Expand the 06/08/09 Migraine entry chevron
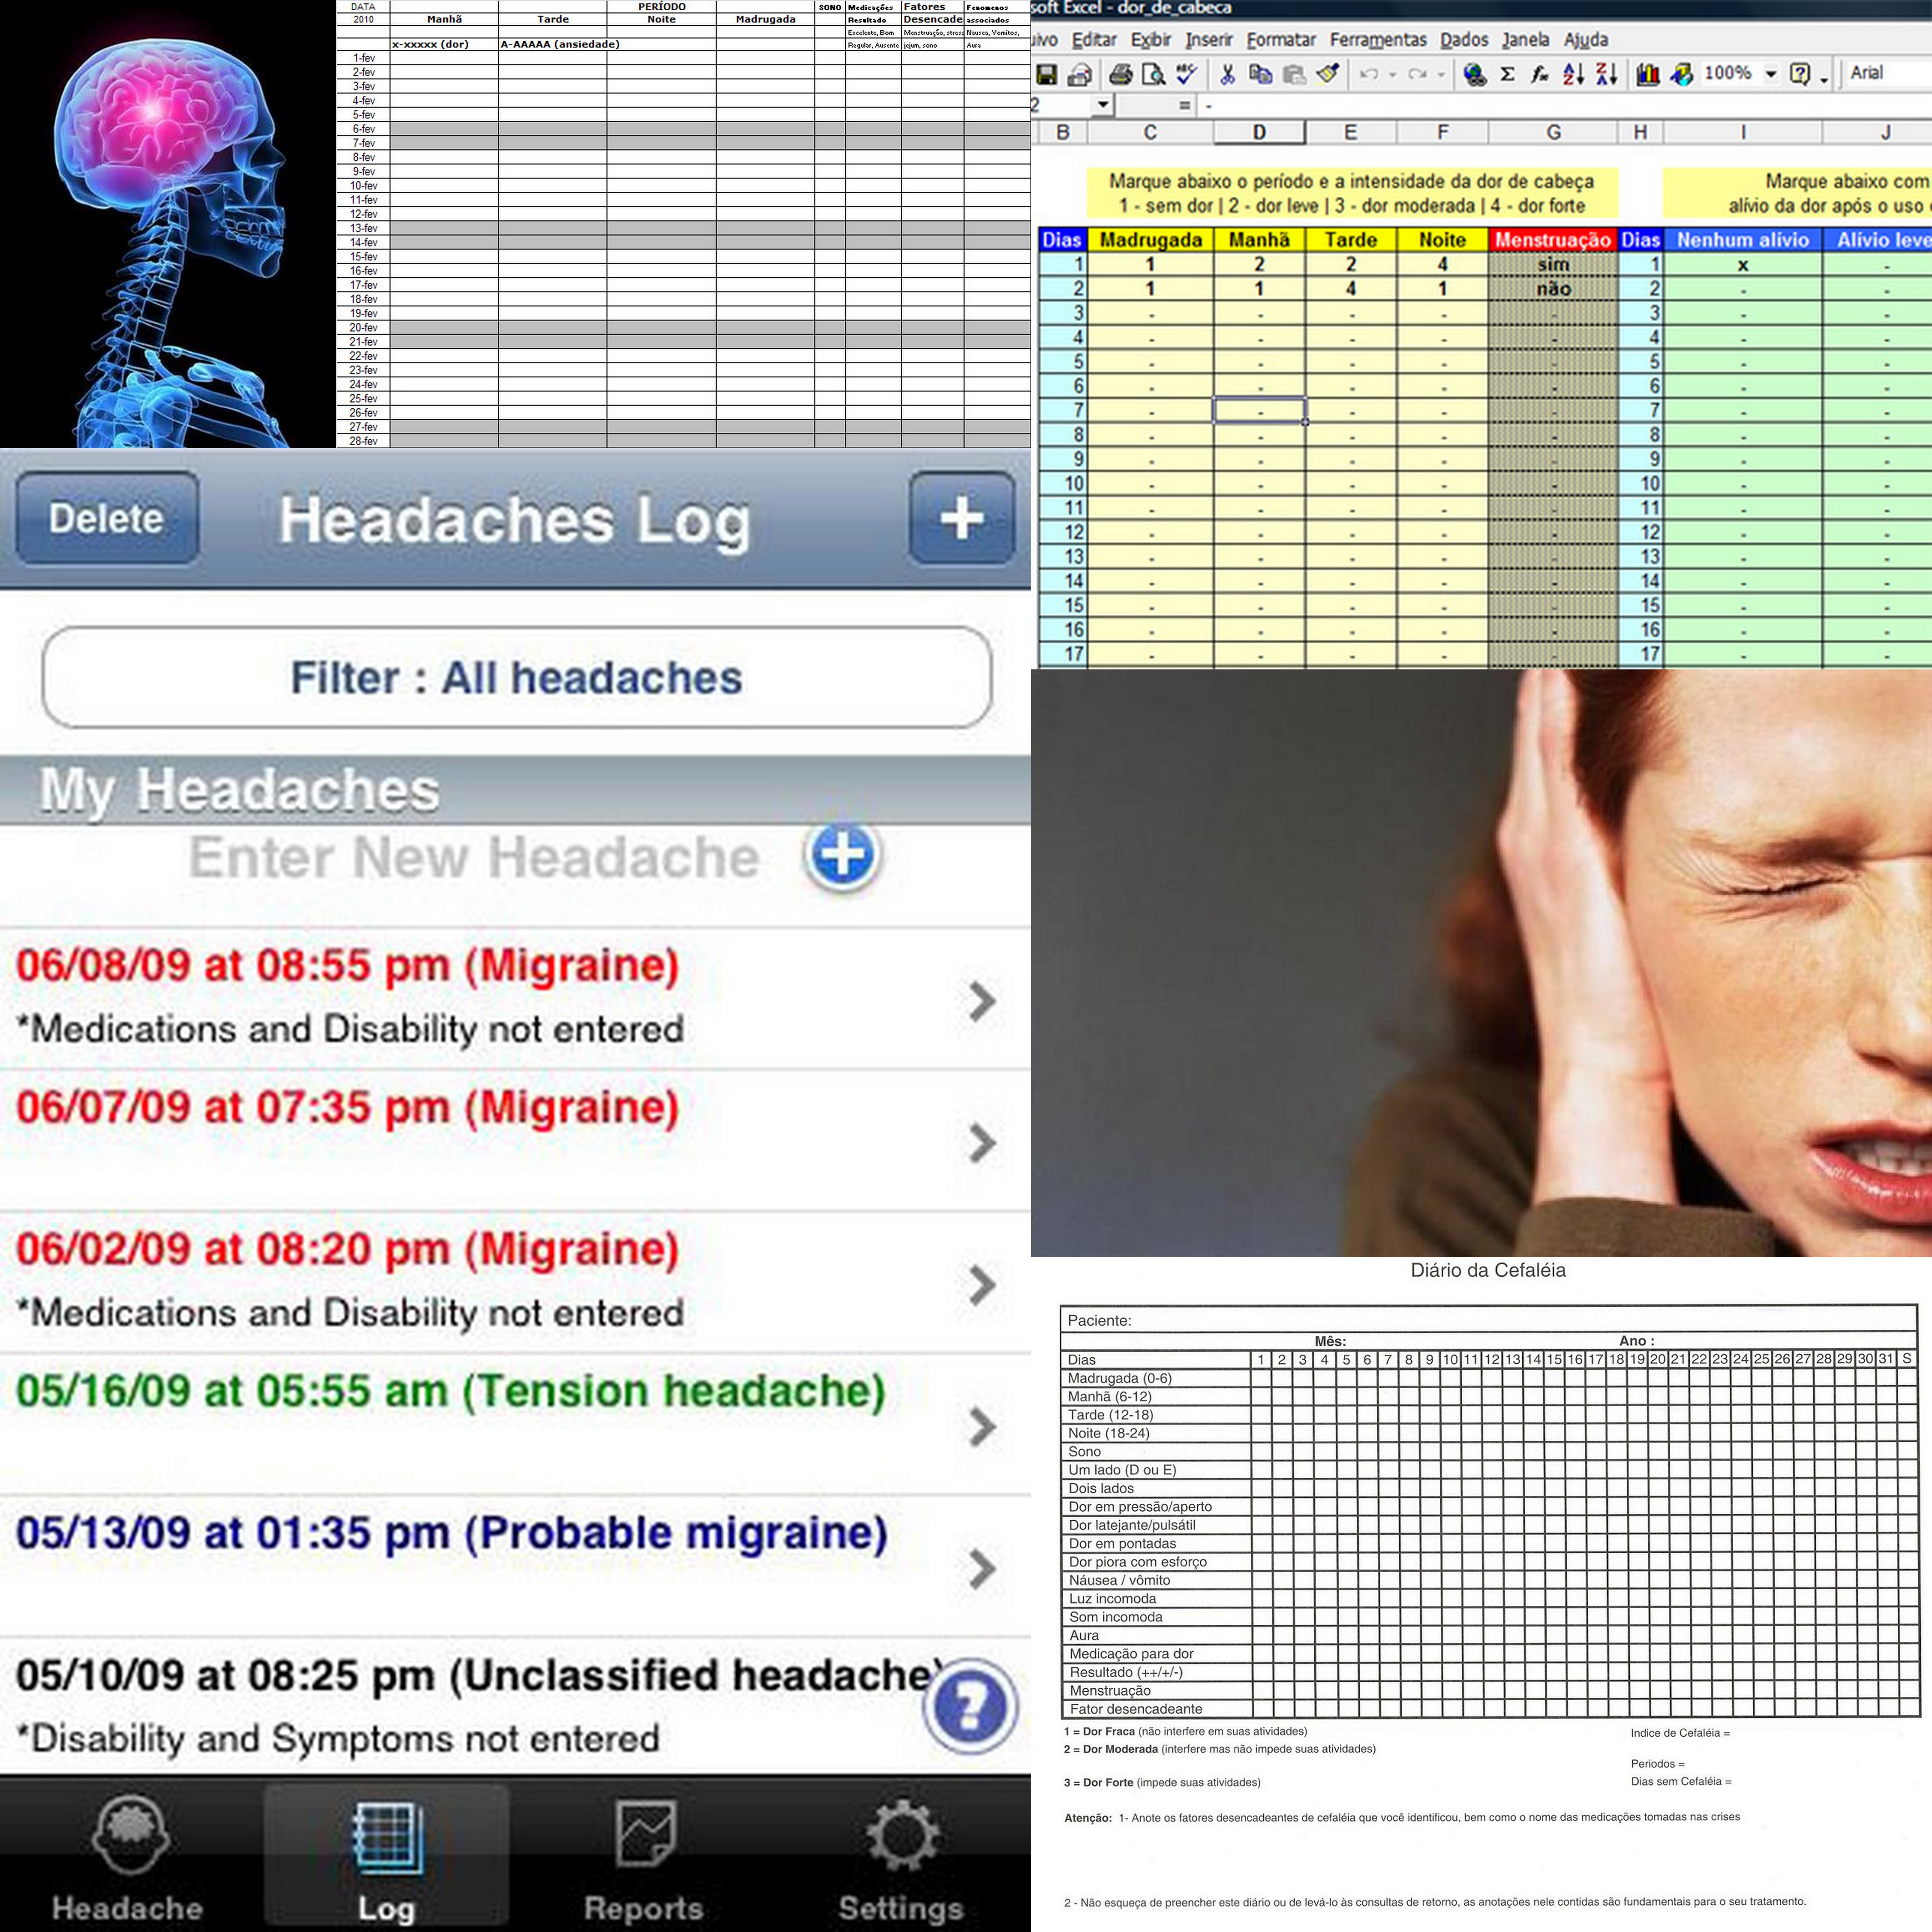The height and width of the screenshot is (1932, 1932). [x=982, y=1000]
